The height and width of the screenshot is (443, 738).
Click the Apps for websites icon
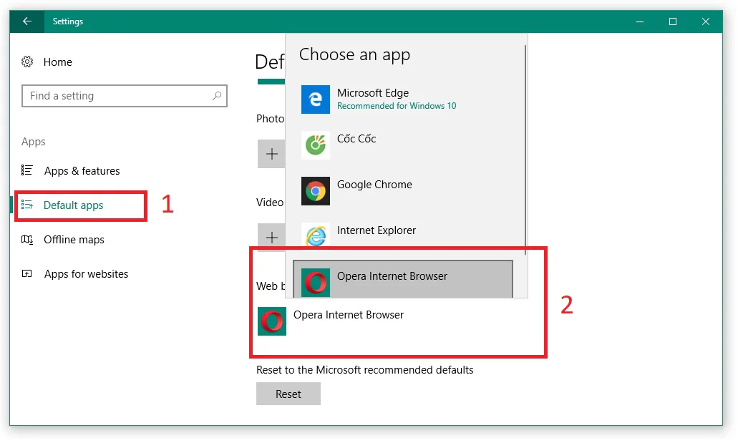[x=26, y=273]
